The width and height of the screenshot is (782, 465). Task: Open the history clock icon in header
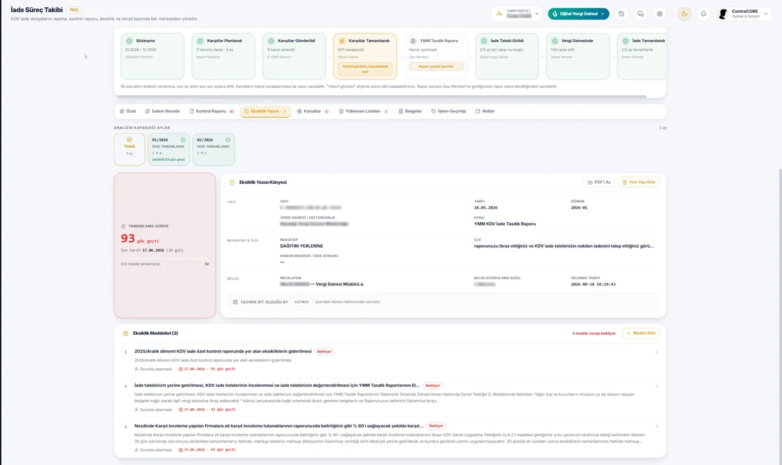click(621, 13)
